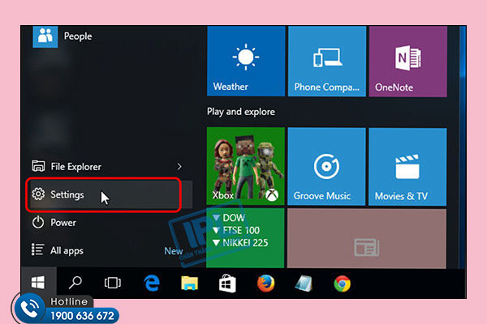Launch Microsoft Edge from taskbar
The image size is (487, 324).
coord(152,283)
